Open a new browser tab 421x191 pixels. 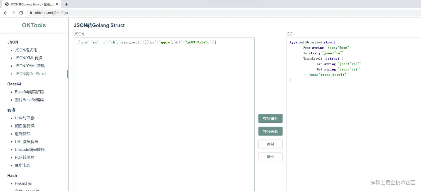click(x=66, y=4)
